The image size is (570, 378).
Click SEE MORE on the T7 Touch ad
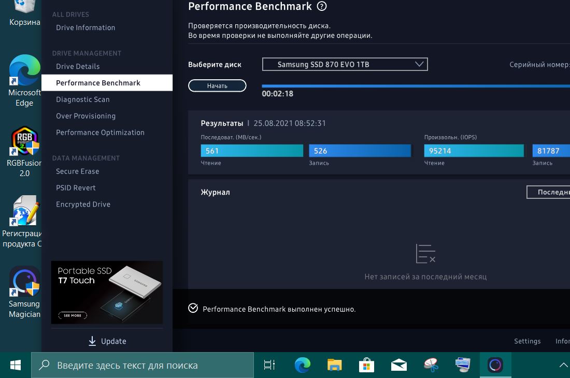click(x=73, y=315)
